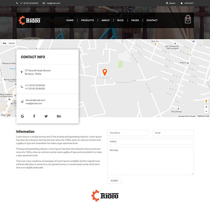
Task: Select the Street View pegman icon
Action: tap(206, 101)
